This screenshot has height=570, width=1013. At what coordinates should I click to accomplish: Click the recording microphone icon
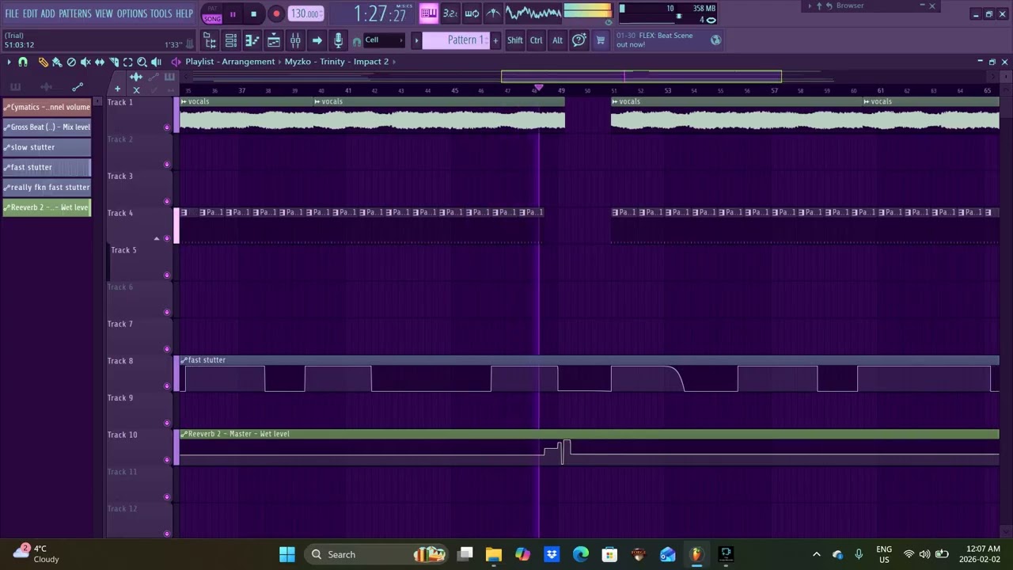[x=338, y=40]
